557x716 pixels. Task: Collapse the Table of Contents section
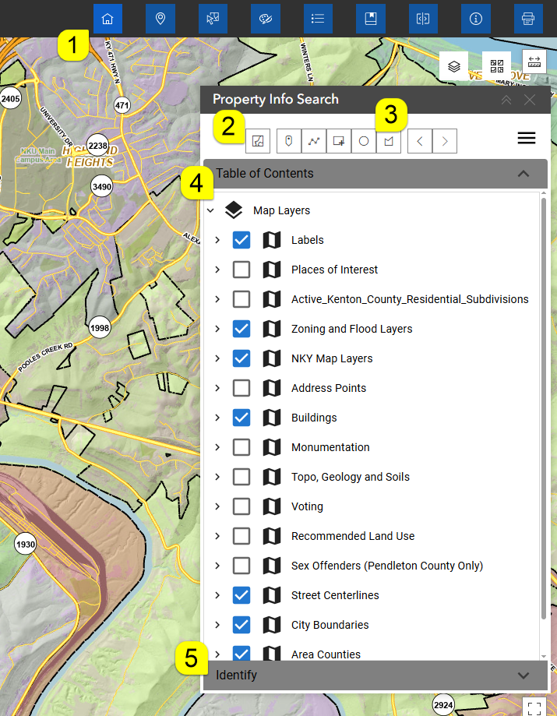[x=524, y=174]
